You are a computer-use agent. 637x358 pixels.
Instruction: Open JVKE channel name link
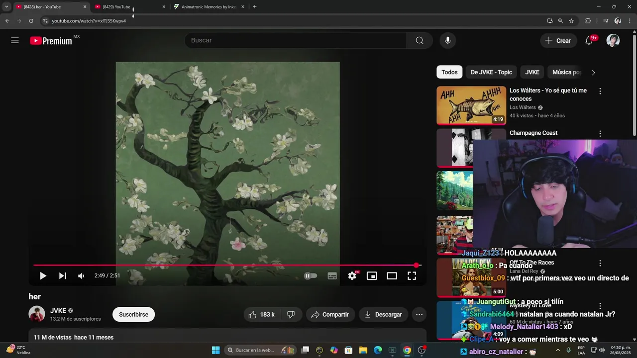click(x=58, y=311)
